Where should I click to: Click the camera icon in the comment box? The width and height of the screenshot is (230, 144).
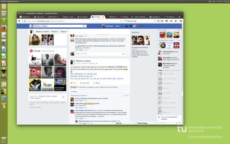pyautogui.click(x=123, y=53)
